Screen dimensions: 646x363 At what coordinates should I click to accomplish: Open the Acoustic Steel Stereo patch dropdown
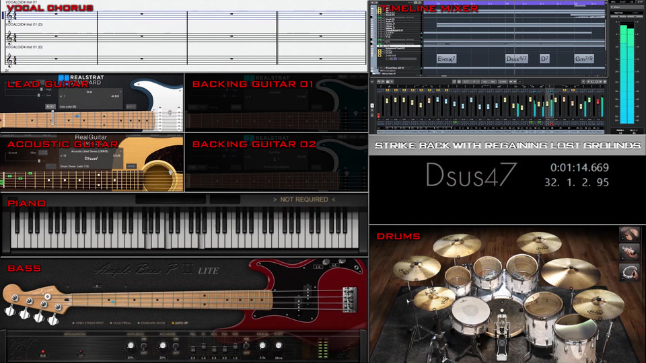tap(91, 151)
